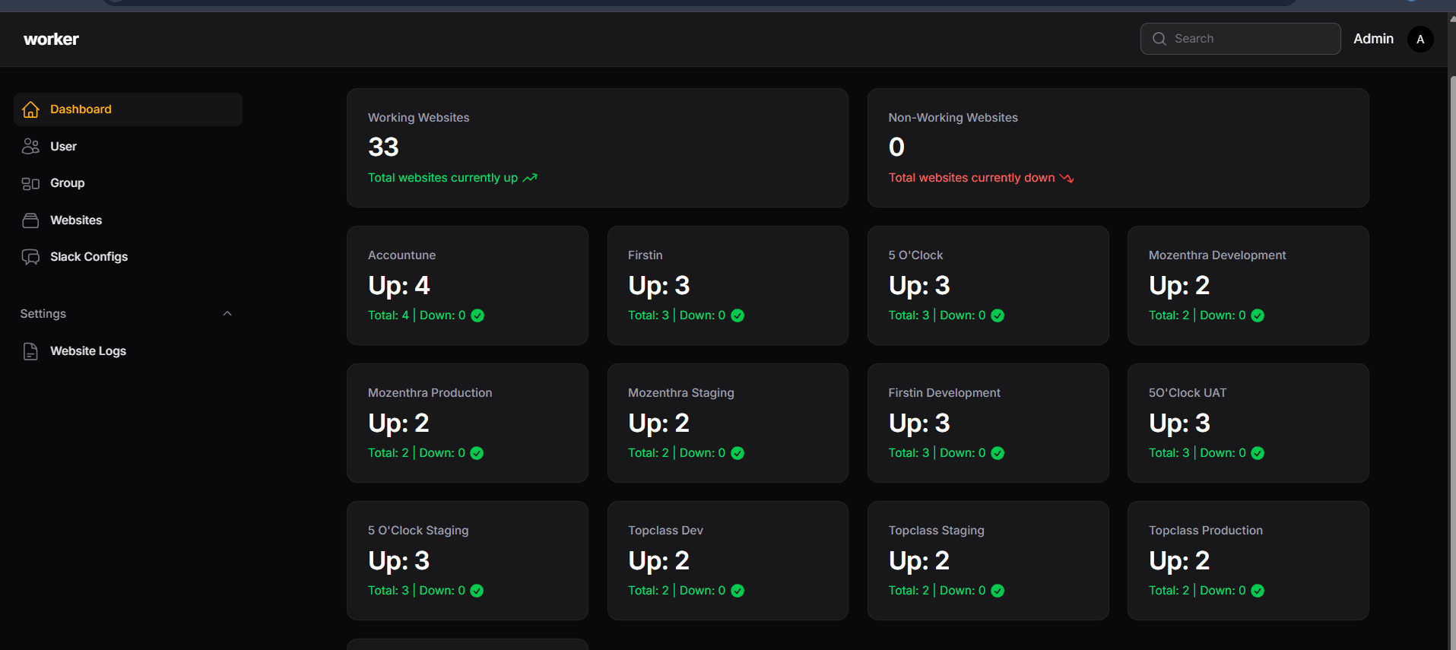Click the red downward trend icon
Screen dimensions: 1456x650
(x=1067, y=178)
